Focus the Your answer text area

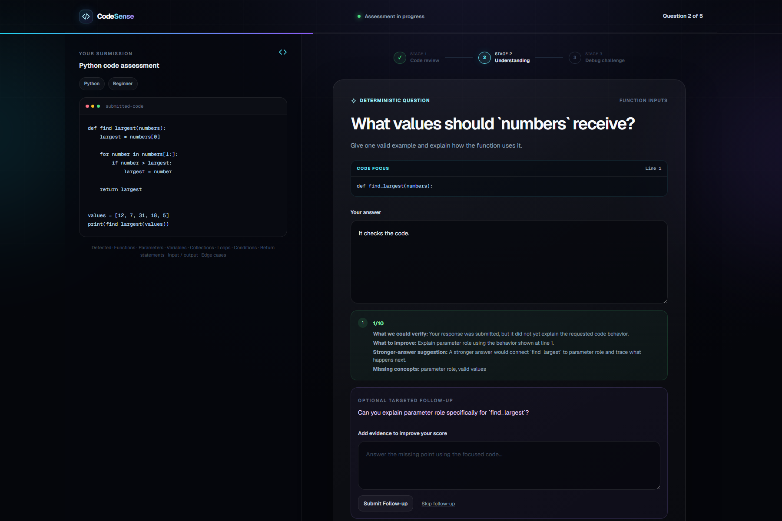509,262
